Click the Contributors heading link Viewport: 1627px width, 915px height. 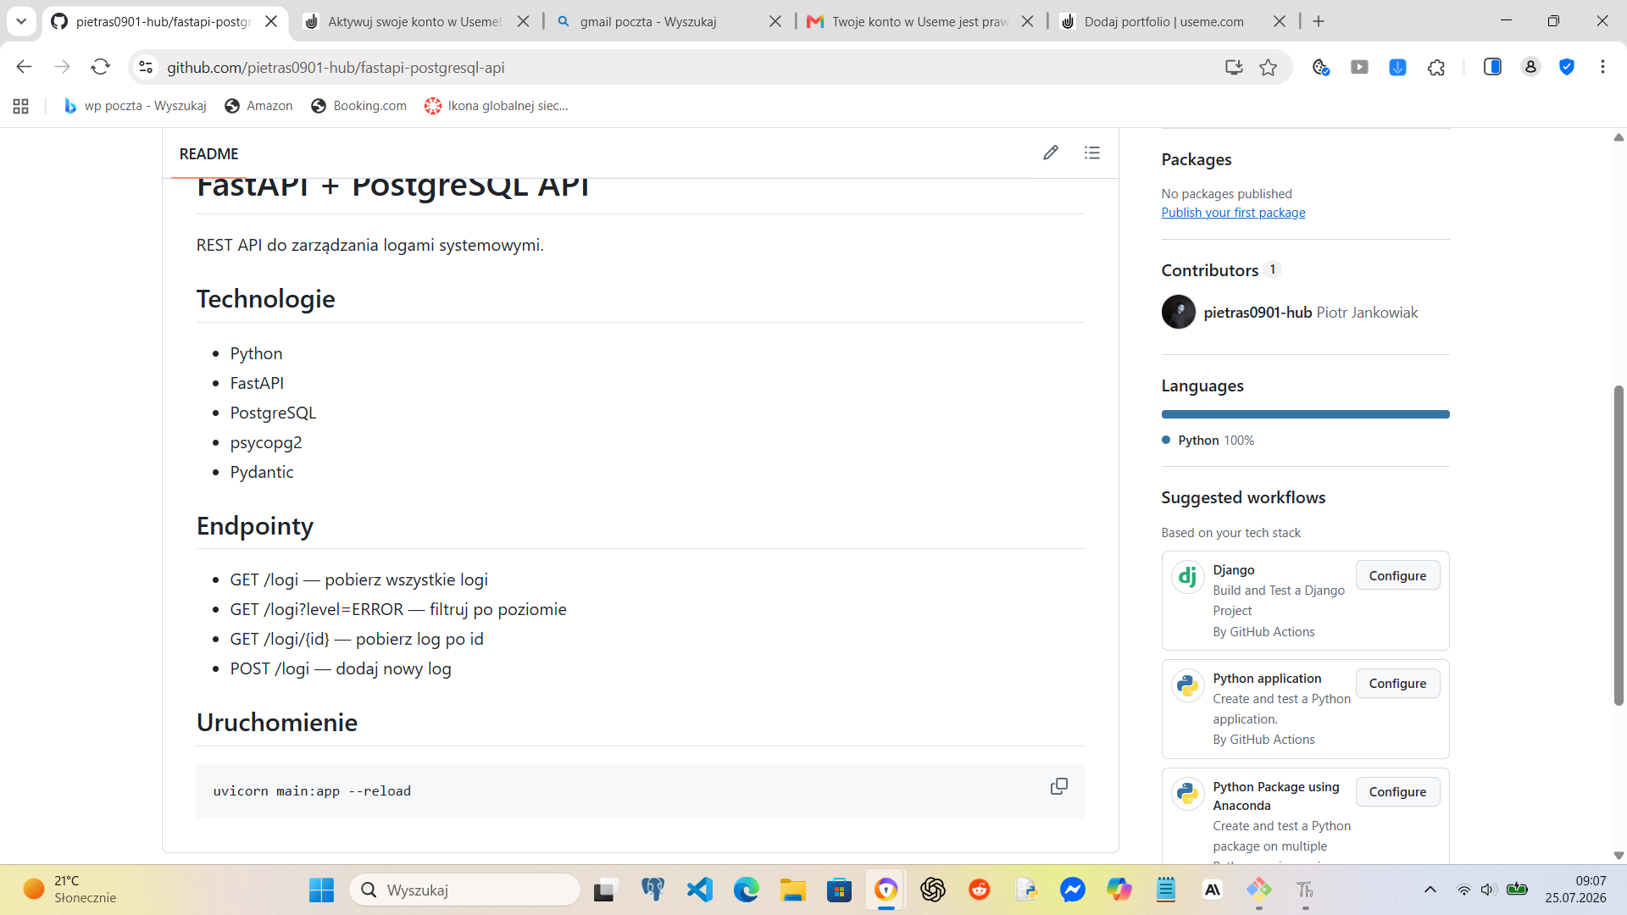(1209, 270)
